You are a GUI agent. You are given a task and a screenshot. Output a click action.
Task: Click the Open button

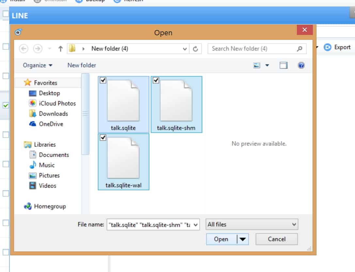coord(221,239)
